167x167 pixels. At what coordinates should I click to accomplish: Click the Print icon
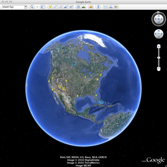click(111, 7)
